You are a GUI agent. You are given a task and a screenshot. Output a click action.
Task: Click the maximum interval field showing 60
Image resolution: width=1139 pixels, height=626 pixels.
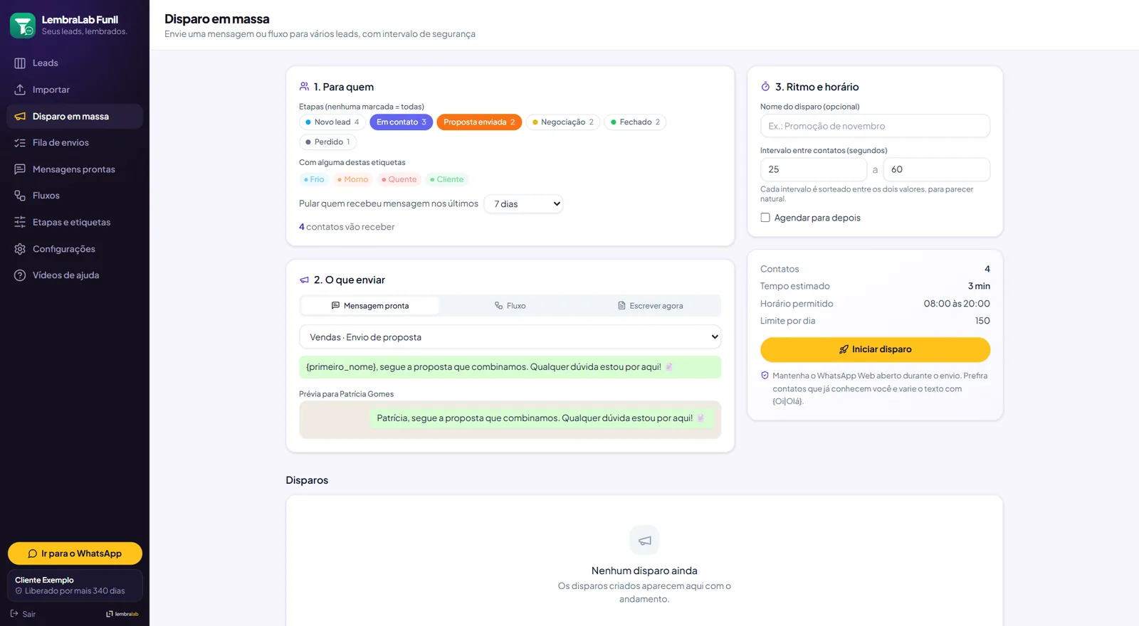click(x=936, y=169)
